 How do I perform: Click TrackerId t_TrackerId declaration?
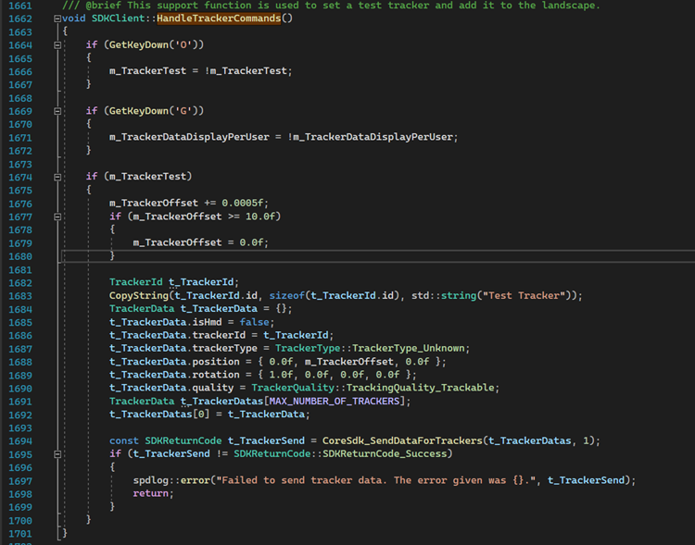174,282
